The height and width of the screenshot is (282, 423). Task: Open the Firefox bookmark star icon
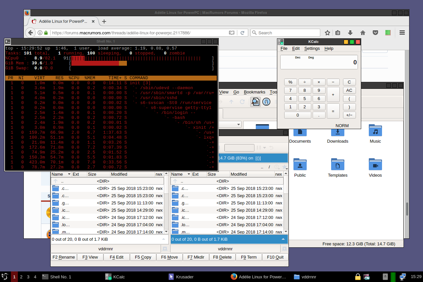tap(327, 33)
